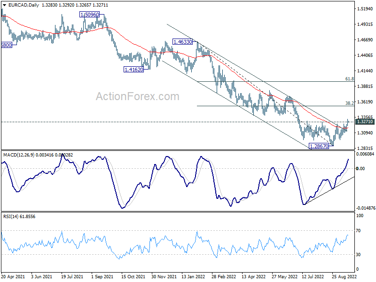376x282 pixels.
Task: Click the 1.51940 price axis value
Action: [365, 9]
